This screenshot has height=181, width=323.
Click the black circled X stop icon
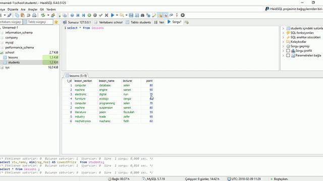(x=183, y=15)
